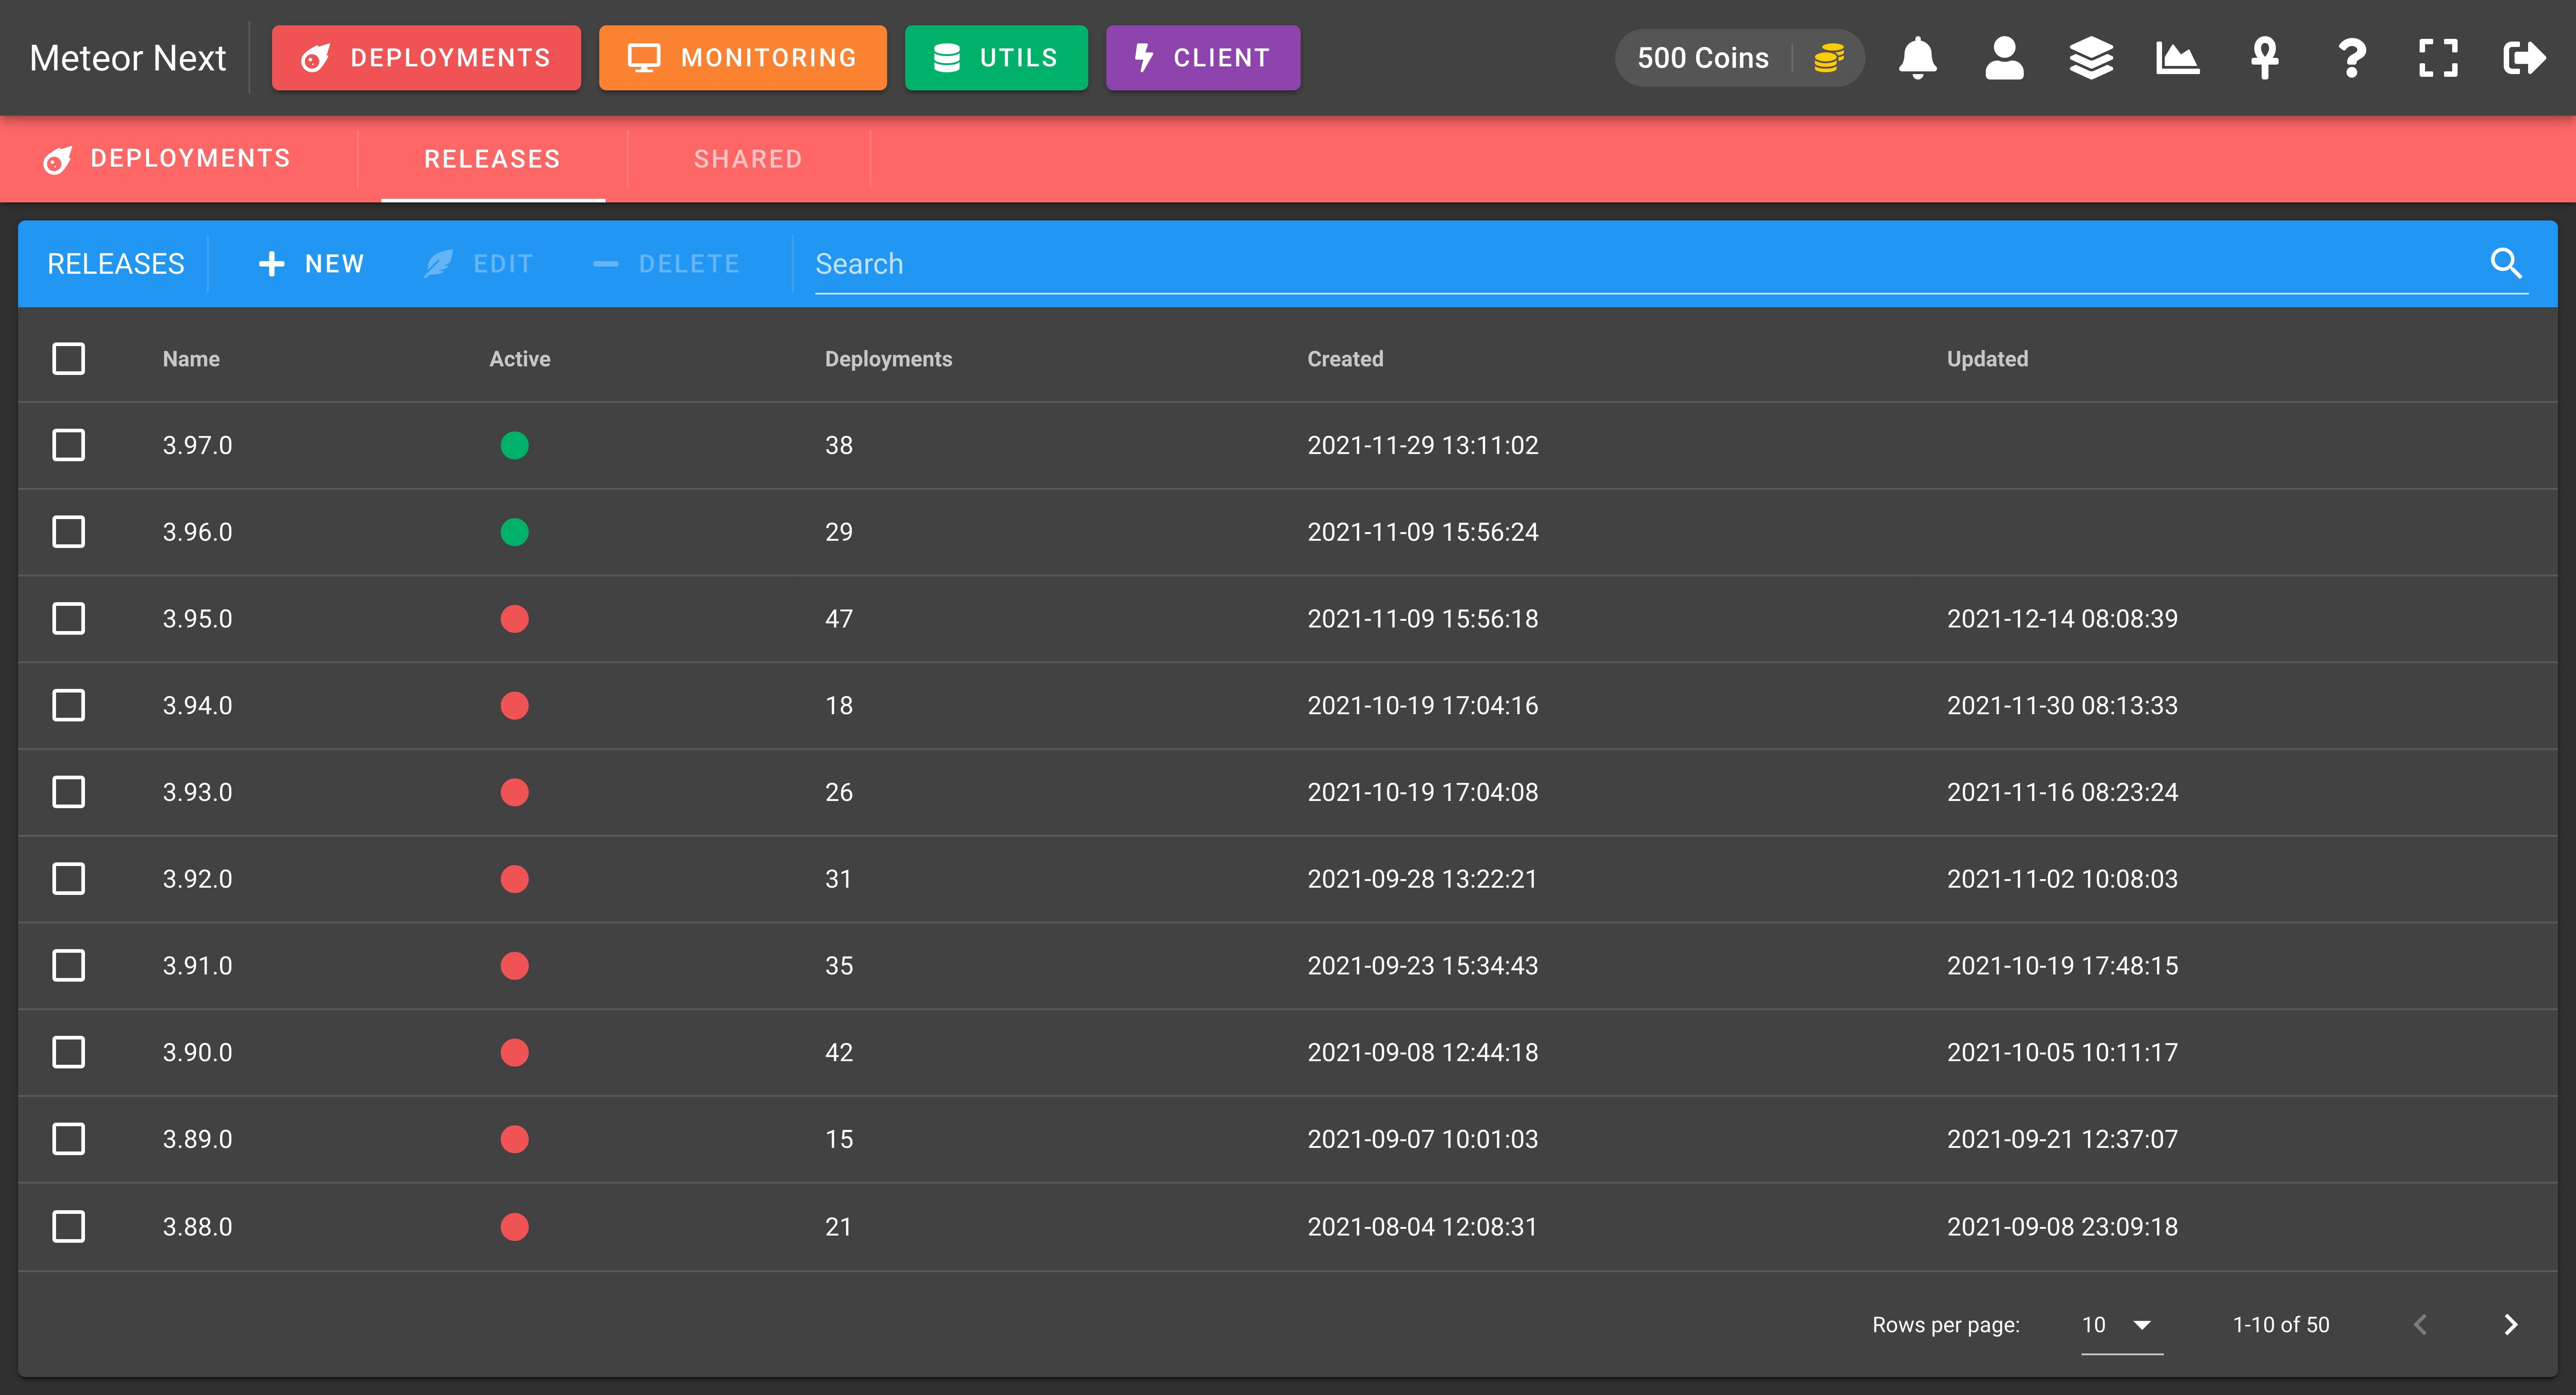Click the pin marker icon in top bar
The height and width of the screenshot is (1395, 2576).
click(x=2264, y=58)
